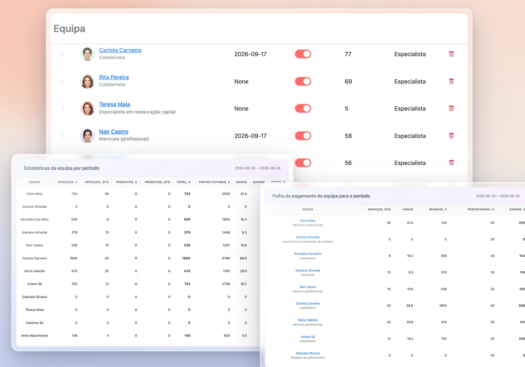The width and height of the screenshot is (525, 367).
Task: Click the trash icon for Nair Castro in Equipa
Action: click(451, 136)
